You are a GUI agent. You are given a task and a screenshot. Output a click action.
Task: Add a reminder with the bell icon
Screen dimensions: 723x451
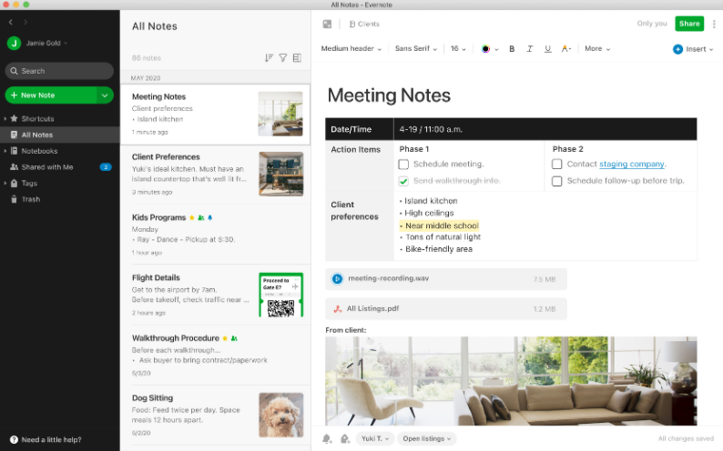pos(327,438)
